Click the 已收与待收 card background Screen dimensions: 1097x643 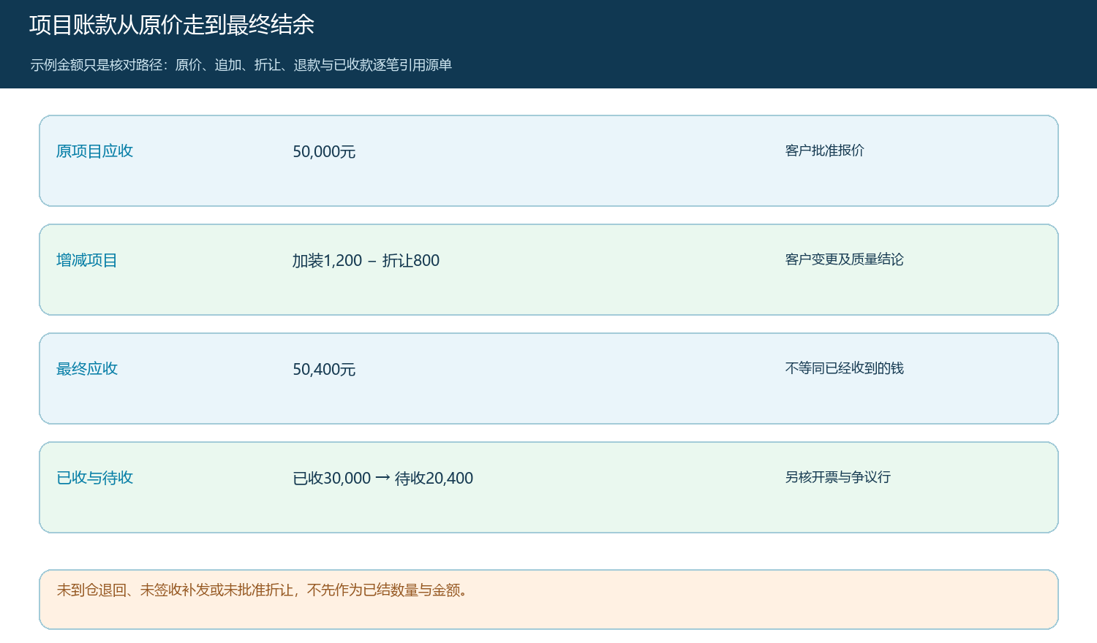[548, 487]
